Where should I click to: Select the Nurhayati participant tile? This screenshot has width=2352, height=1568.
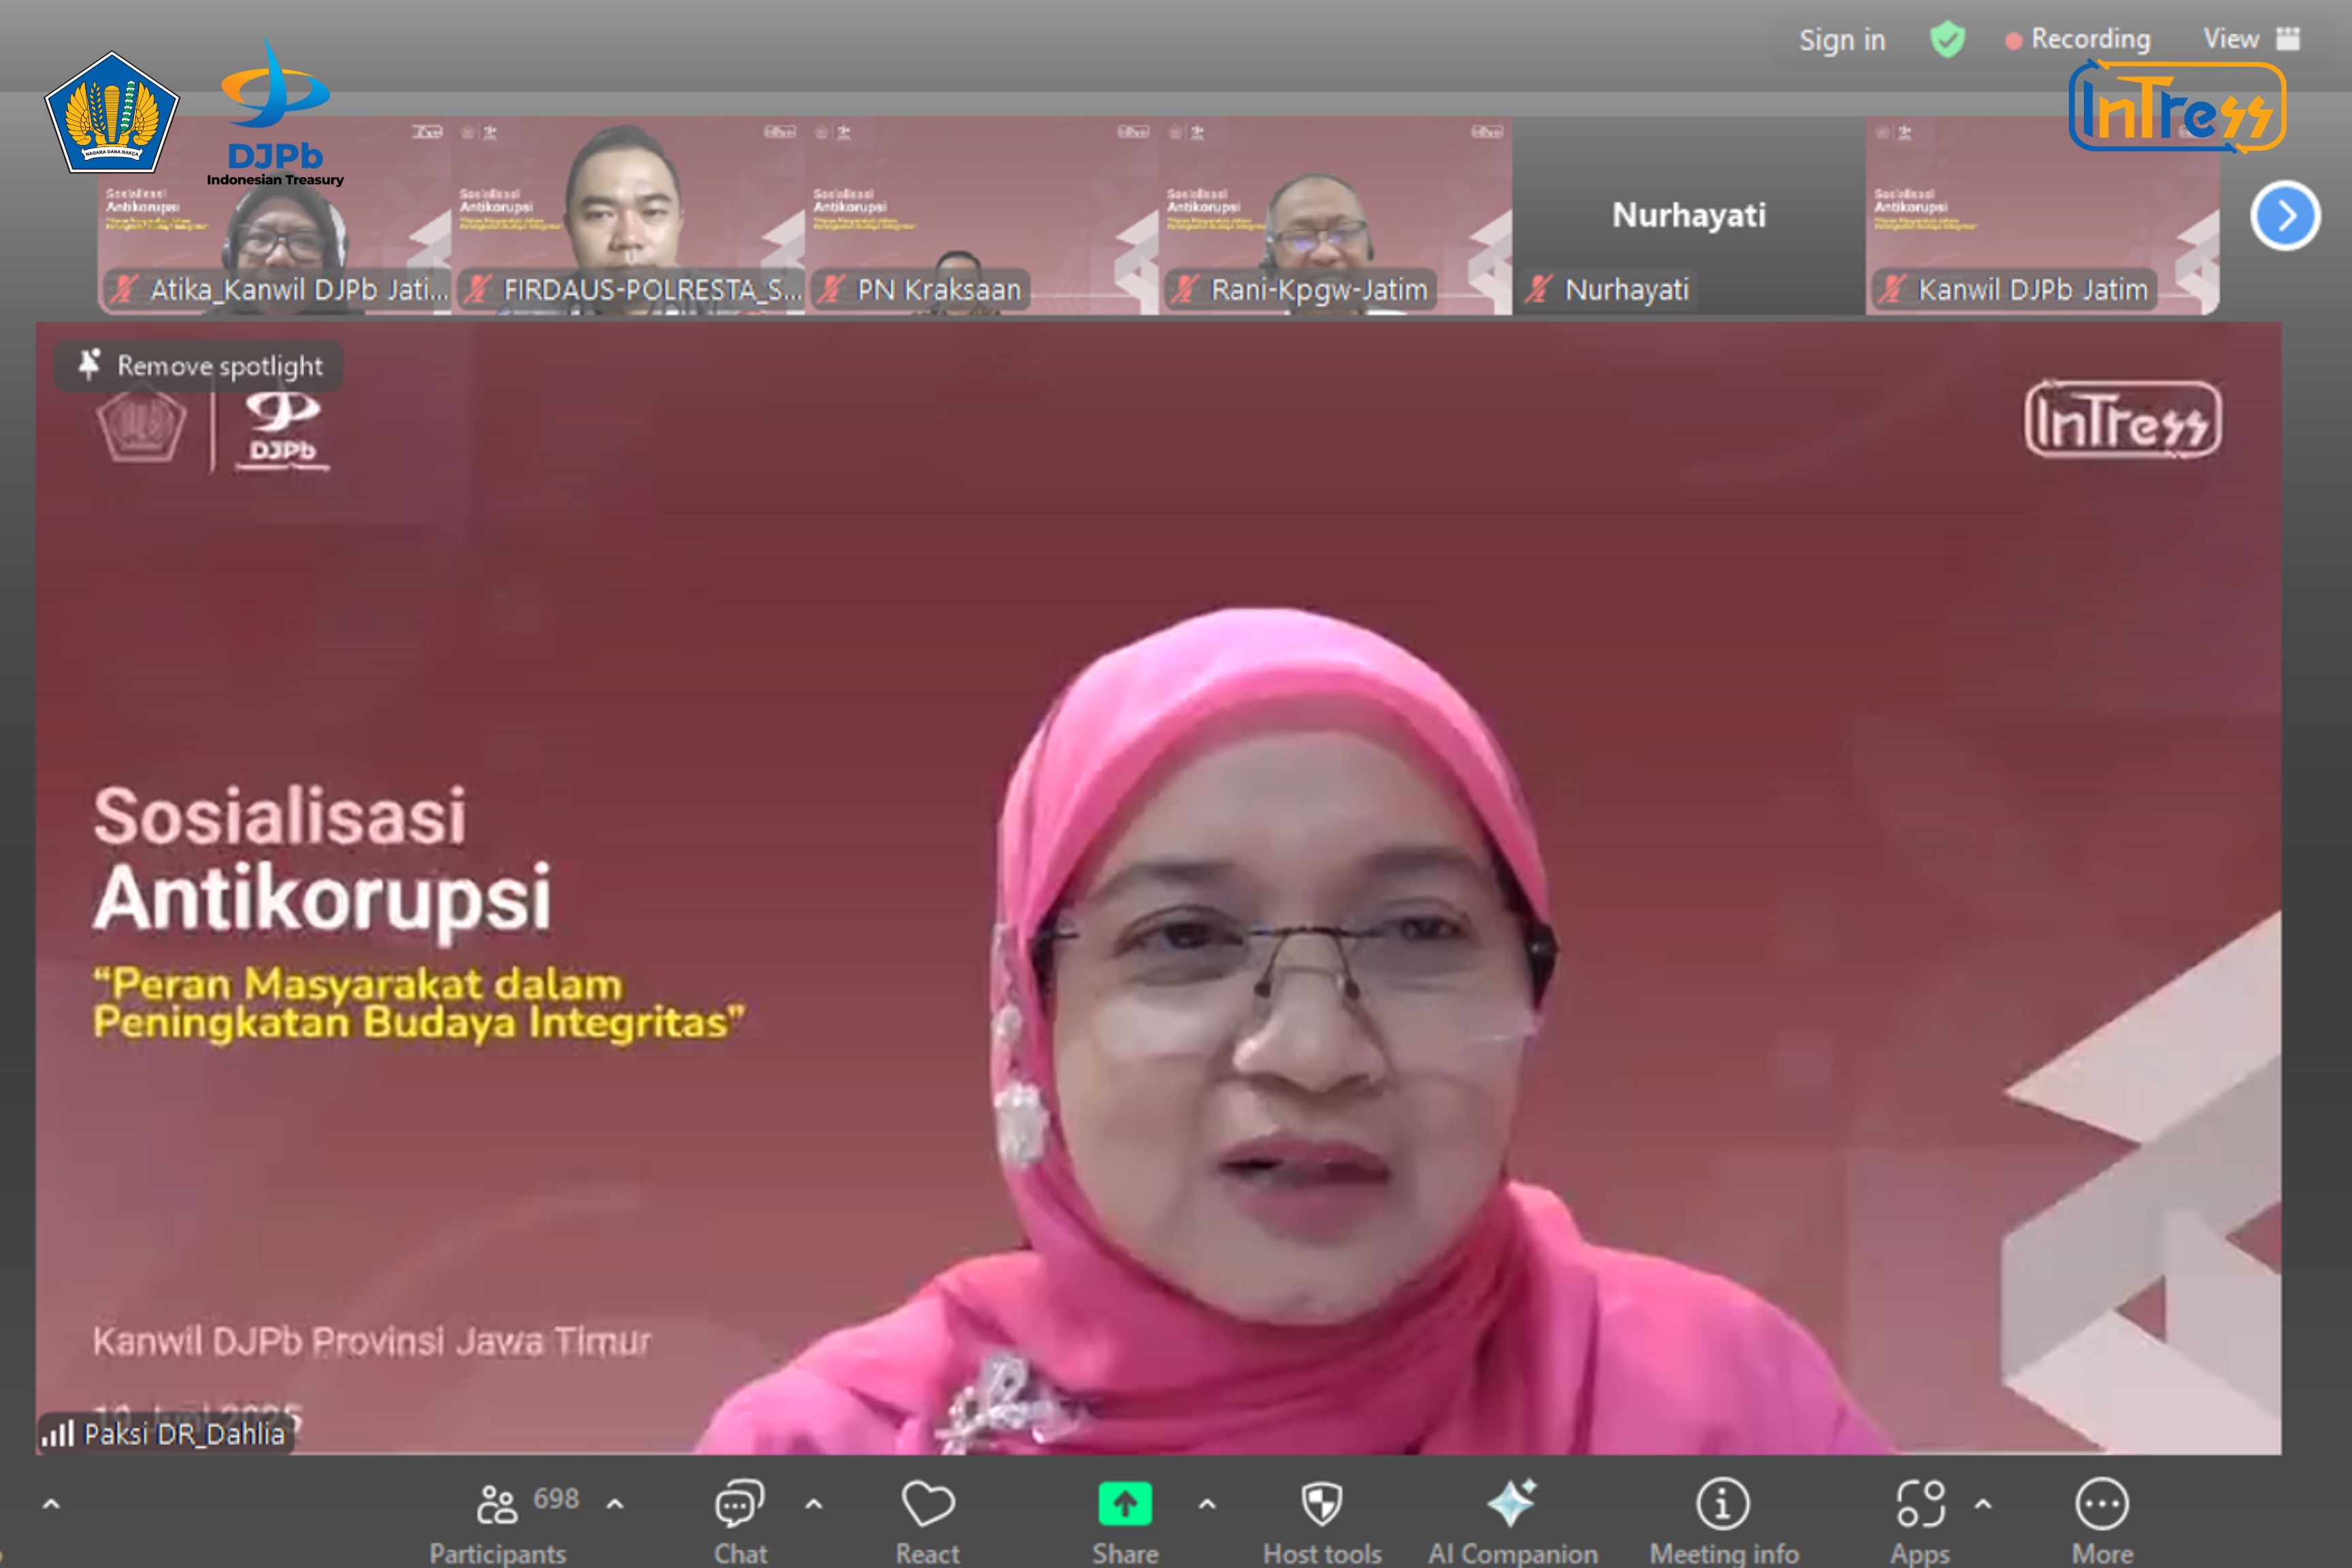1689,216
